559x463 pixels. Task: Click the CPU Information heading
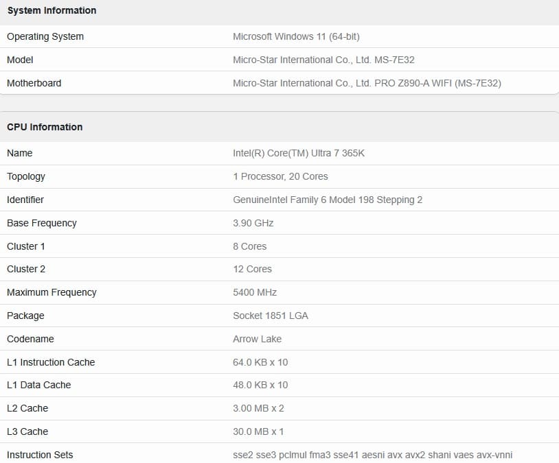click(45, 127)
